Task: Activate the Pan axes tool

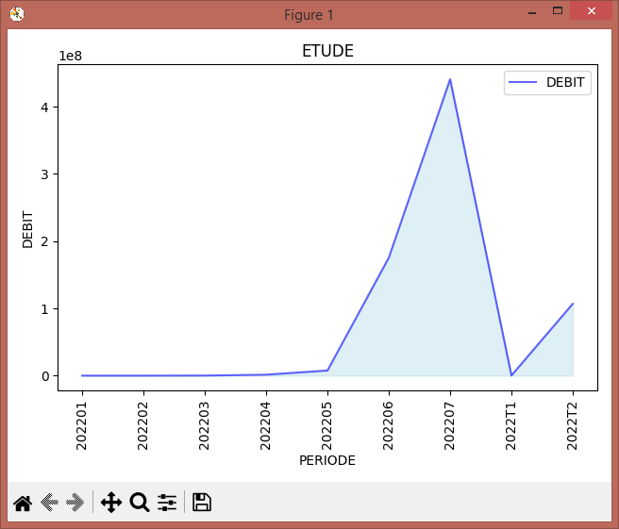Action: click(x=111, y=503)
